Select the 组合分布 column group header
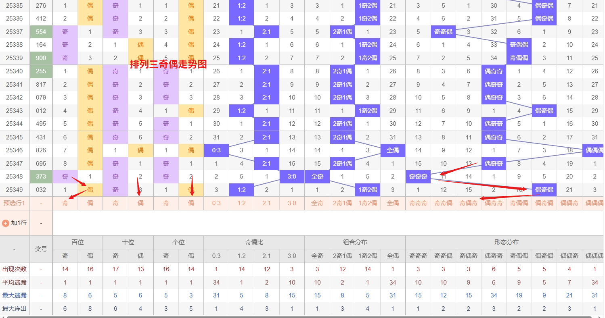The width and height of the screenshot is (605, 318). 355,242
